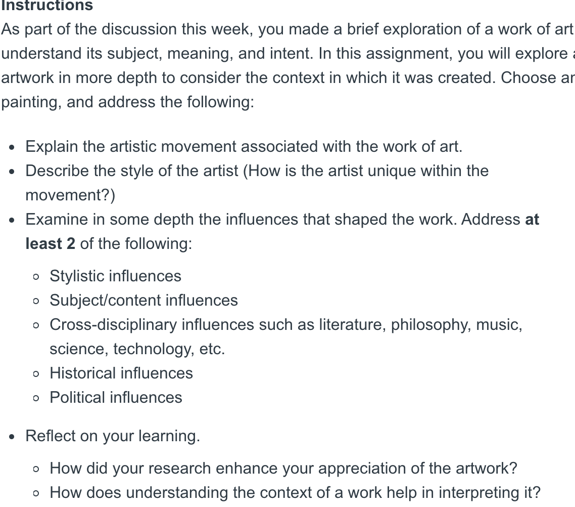Click the Instructions heading
Screen dimensions: 575x507
[47, 6]
